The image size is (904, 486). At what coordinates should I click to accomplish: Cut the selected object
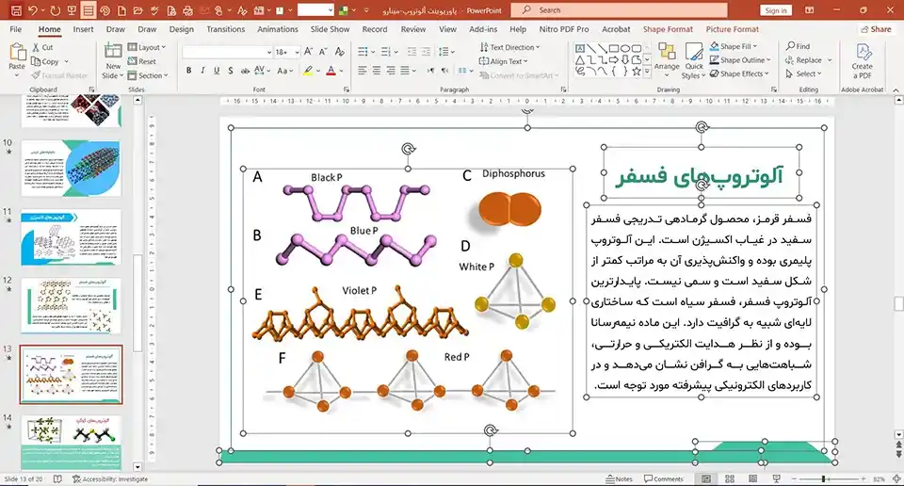click(42, 47)
